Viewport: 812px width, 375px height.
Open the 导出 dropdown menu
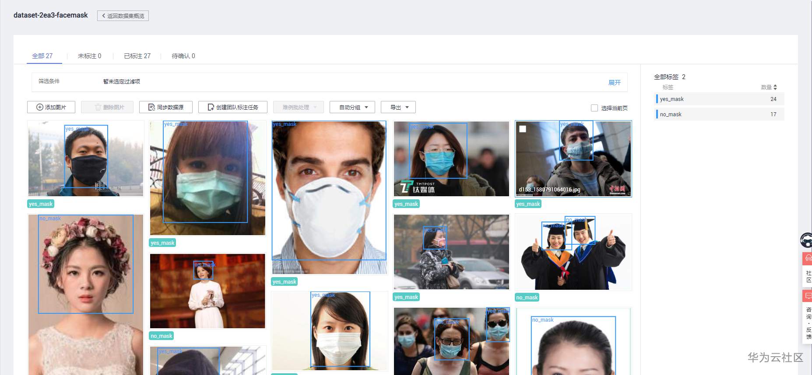coord(398,107)
